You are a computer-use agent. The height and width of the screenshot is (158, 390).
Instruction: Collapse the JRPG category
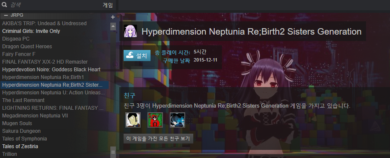(x=6, y=15)
